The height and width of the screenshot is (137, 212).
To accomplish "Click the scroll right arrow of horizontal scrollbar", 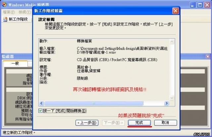I will (167, 103).
